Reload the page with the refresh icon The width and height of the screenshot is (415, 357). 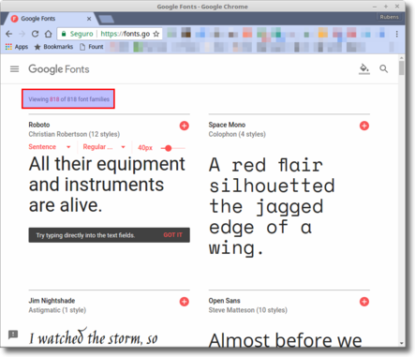pos(35,34)
